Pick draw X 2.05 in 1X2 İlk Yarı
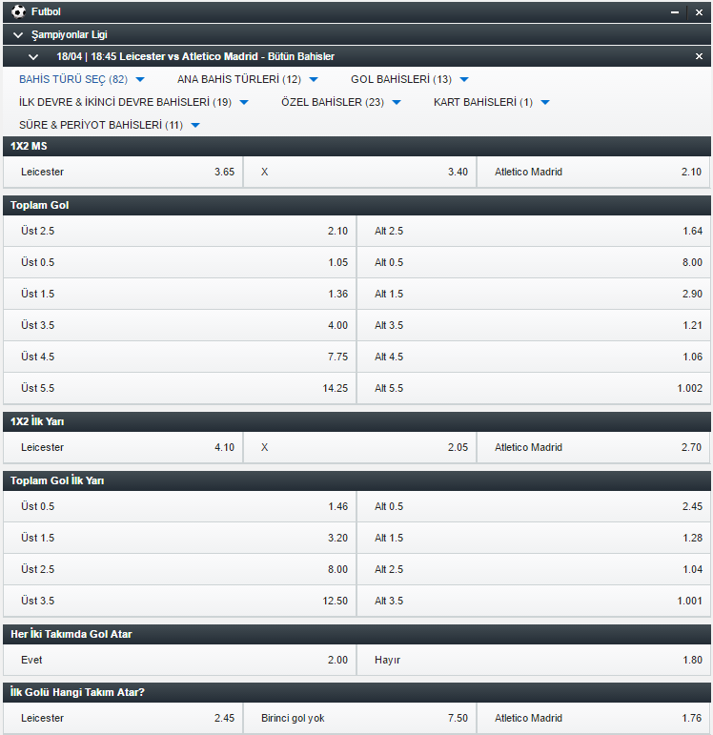Image resolution: width=713 pixels, height=735 pixels. coord(359,448)
